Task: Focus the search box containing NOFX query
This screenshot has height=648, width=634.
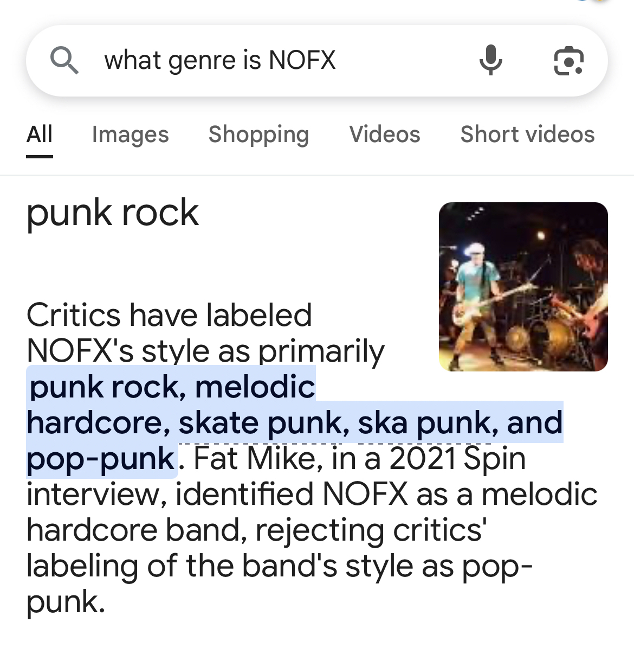Action: [x=271, y=60]
